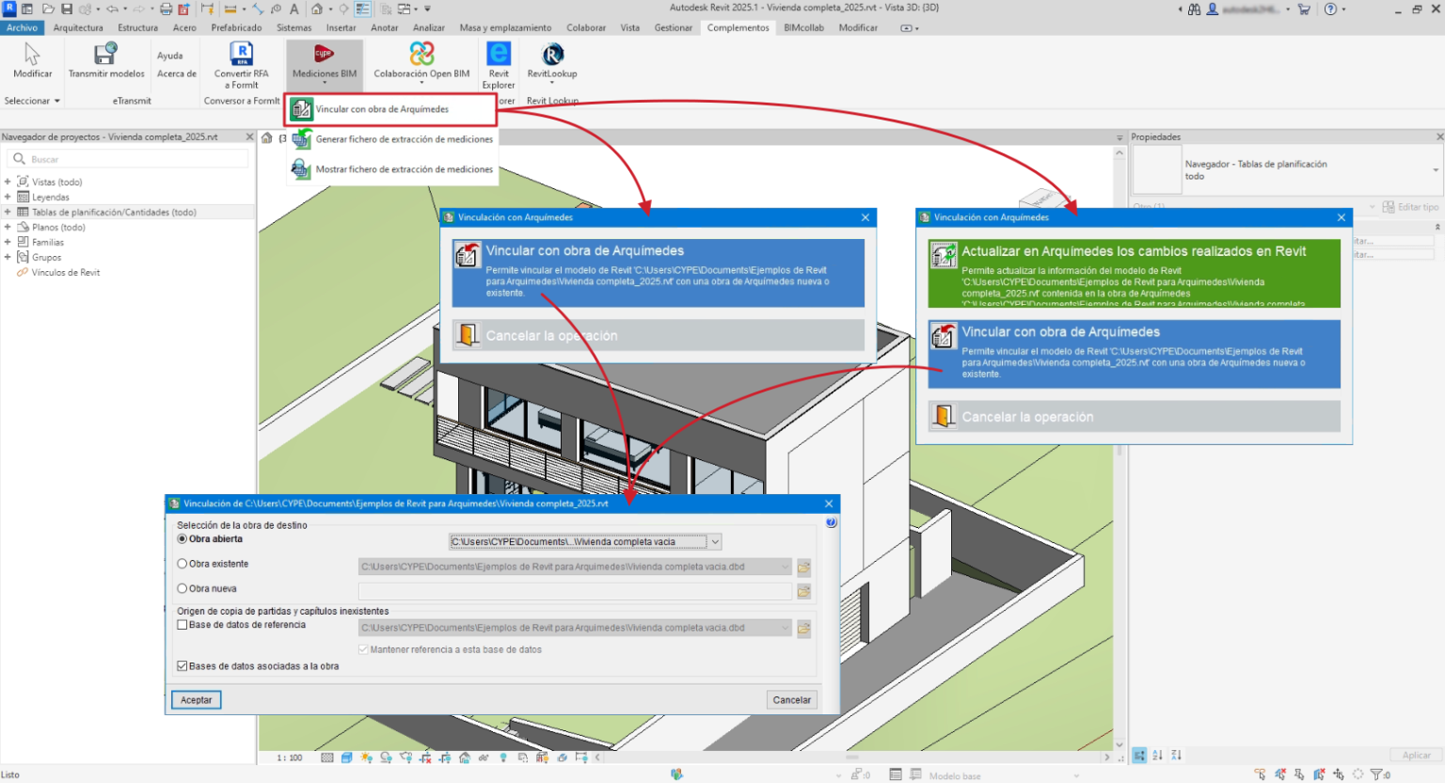Enable the Base de datos de referencia checkbox
The image size is (1445, 783).
click(x=183, y=624)
